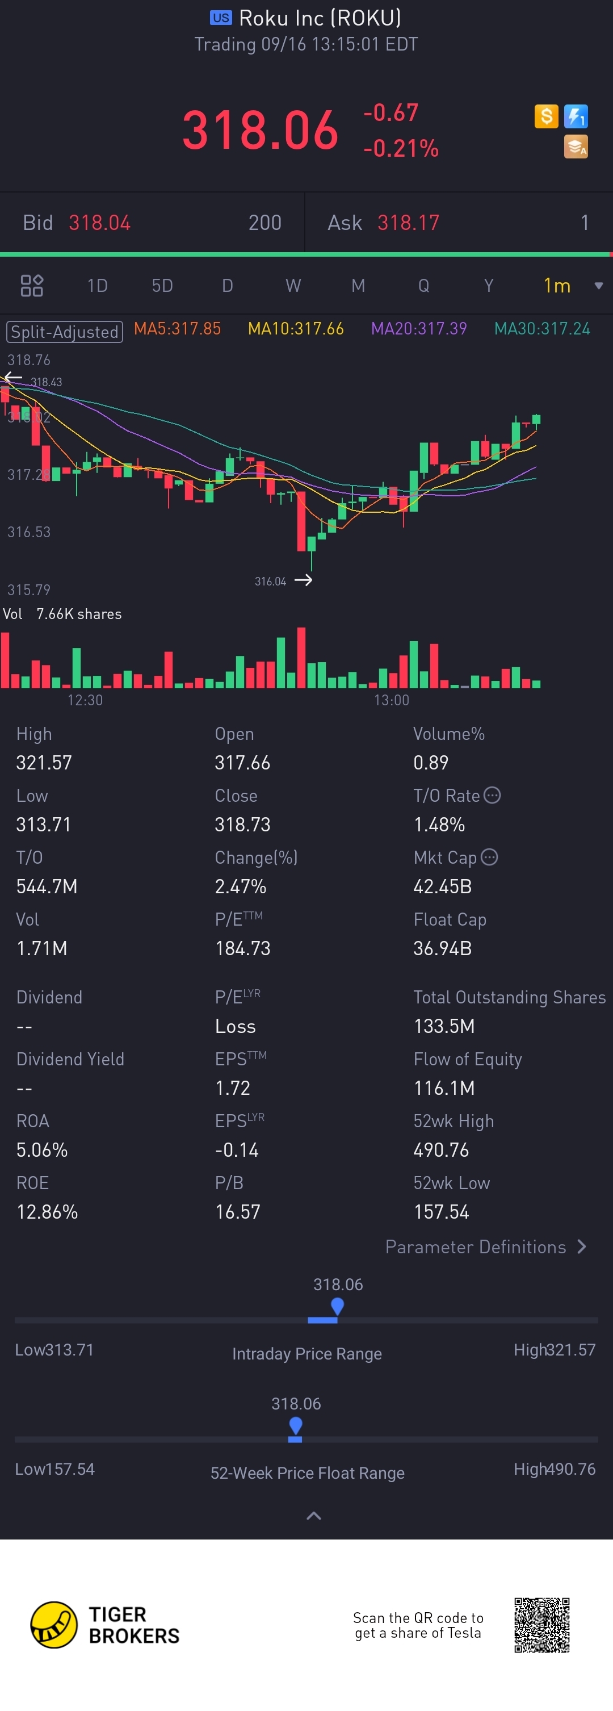Select the D daily chart tab
Image resolution: width=613 pixels, height=1711 pixels.
(227, 286)
